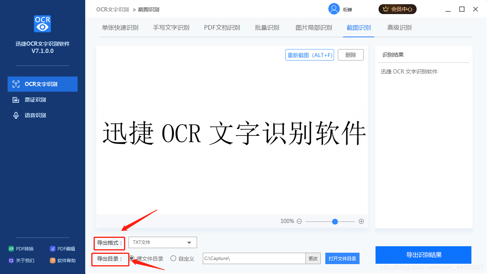Choose 自定义 as the export directory option

(x=173, y=258)
